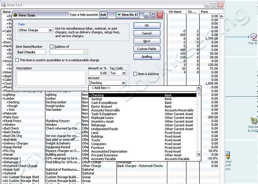Select A1 Custom Storage Shed item

21,177
